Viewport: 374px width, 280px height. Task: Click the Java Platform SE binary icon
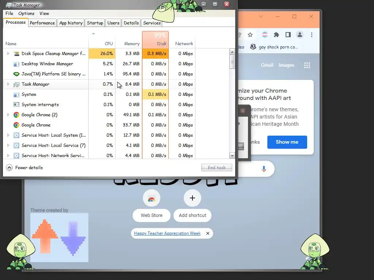point(16,74)
